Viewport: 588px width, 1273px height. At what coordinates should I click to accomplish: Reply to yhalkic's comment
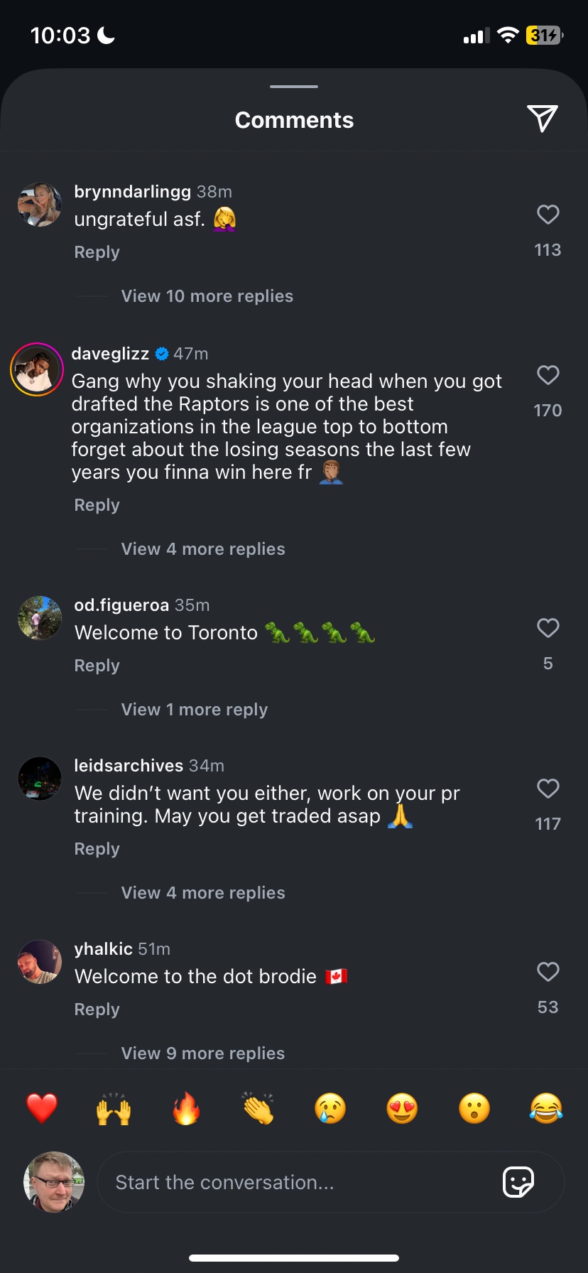click(97, 1009)
